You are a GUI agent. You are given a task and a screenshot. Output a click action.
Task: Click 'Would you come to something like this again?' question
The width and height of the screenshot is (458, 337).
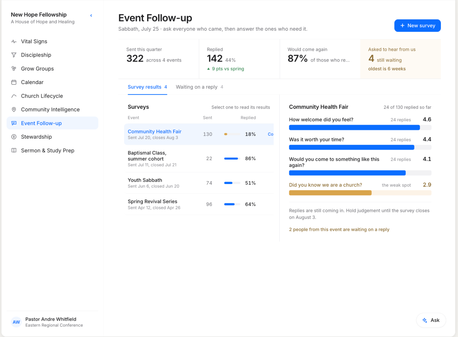pyautogui.click(x=334, y=162)
